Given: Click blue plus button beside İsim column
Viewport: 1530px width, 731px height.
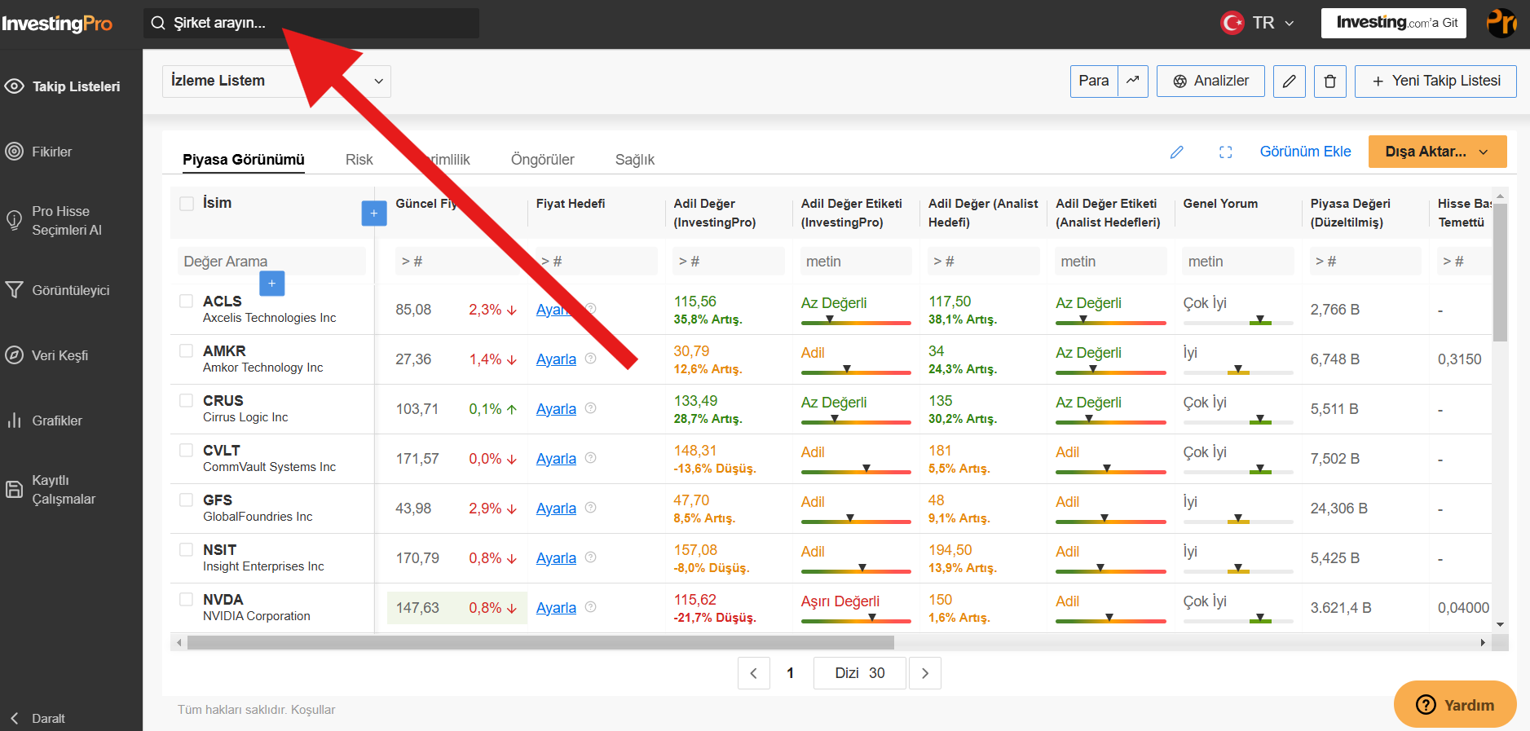Looking at the screenshot, I should (373, 214).
